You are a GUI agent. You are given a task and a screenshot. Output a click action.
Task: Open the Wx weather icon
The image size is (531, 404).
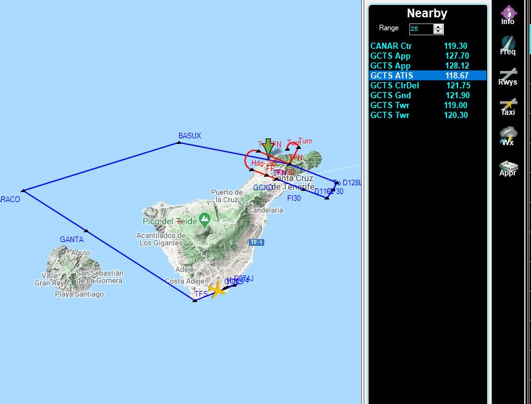point(508,137)
